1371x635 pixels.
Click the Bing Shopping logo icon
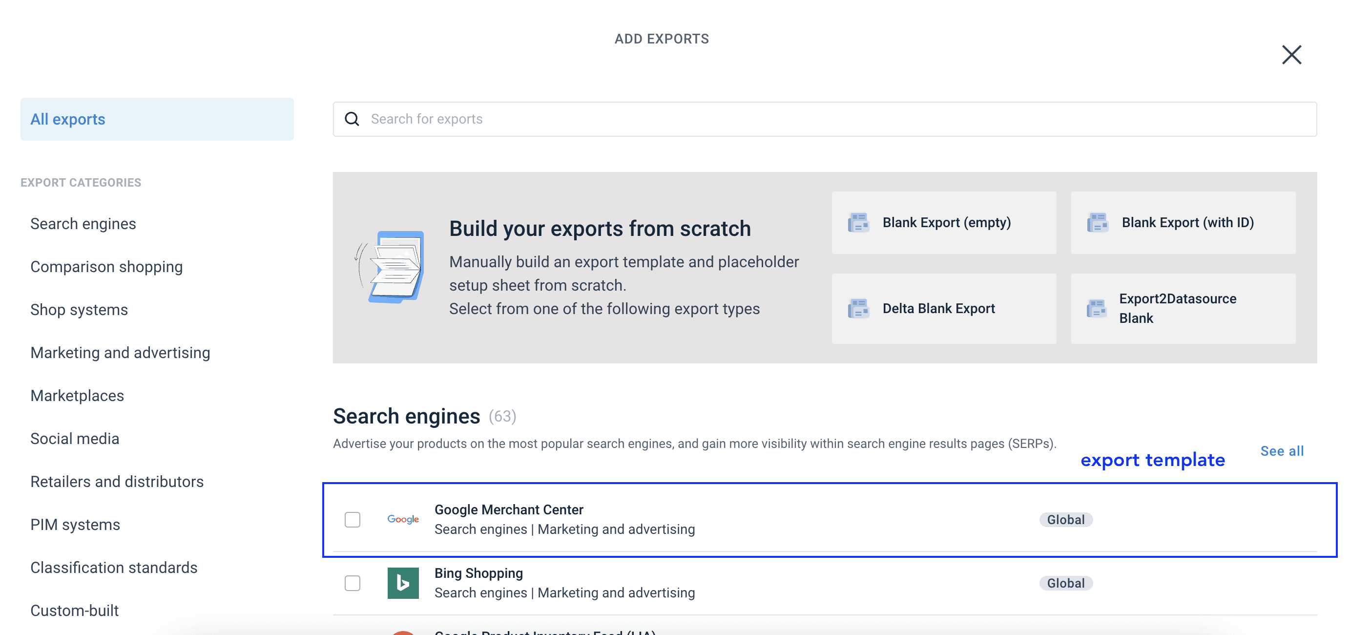[403, 583]
